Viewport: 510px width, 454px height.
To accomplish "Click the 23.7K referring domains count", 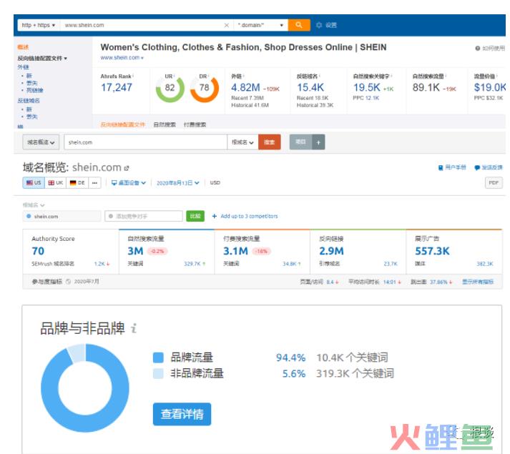I will pyautogui.click(x=391, y=264).
